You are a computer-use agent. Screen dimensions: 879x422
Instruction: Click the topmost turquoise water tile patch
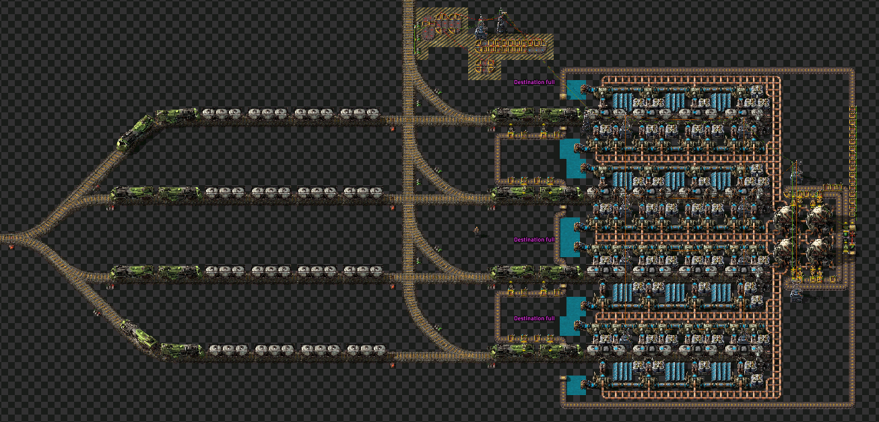tap(575, 90)
